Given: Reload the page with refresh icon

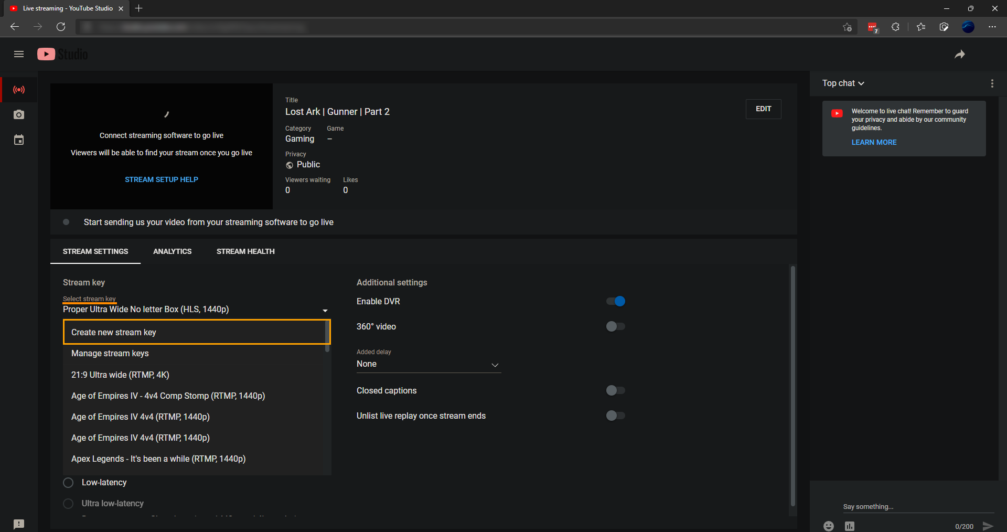Looking at the screenshot, I should [61, 27].
